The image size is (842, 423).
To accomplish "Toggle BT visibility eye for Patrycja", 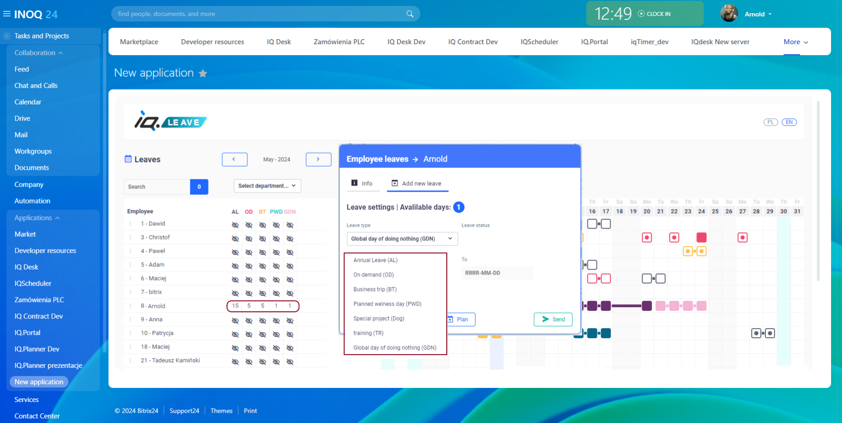I will (262, 334).
